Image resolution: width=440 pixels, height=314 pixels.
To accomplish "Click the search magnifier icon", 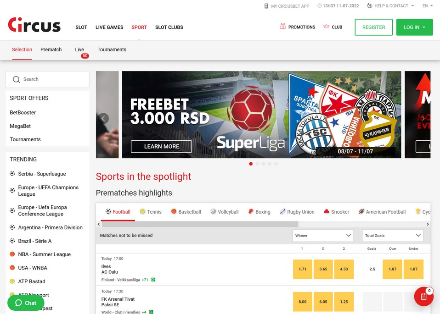I will (x=16, y=80).
